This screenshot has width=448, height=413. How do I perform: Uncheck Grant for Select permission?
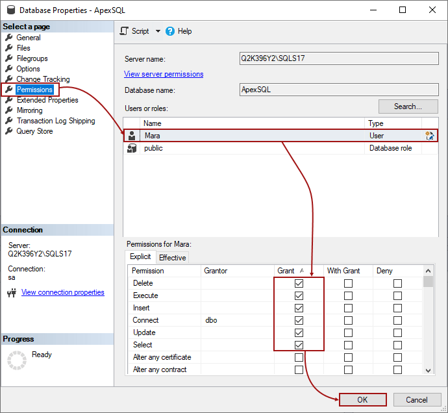click(x=299, y=345)
